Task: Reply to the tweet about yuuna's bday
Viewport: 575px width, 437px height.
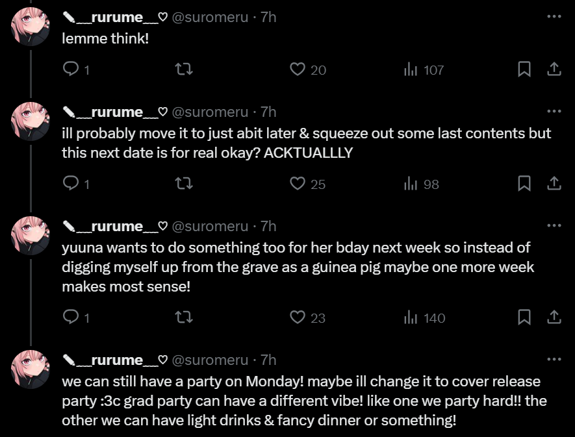Action: (x=70, y=318)
